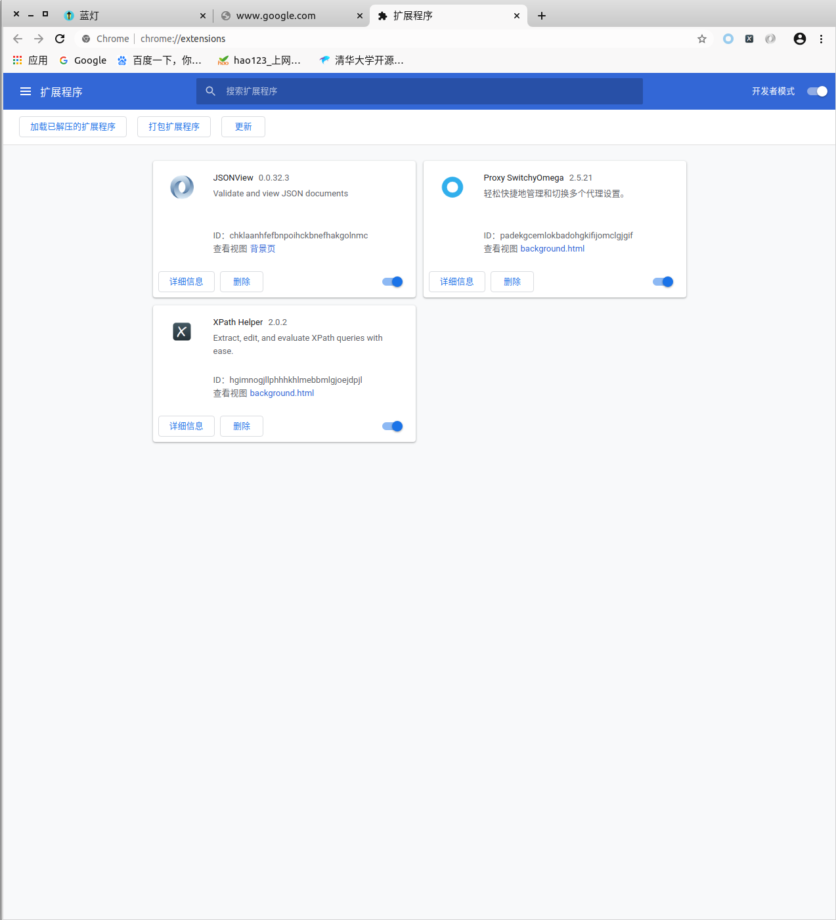Click the XPath Helper version 2.0.2

tap(277, 322)
